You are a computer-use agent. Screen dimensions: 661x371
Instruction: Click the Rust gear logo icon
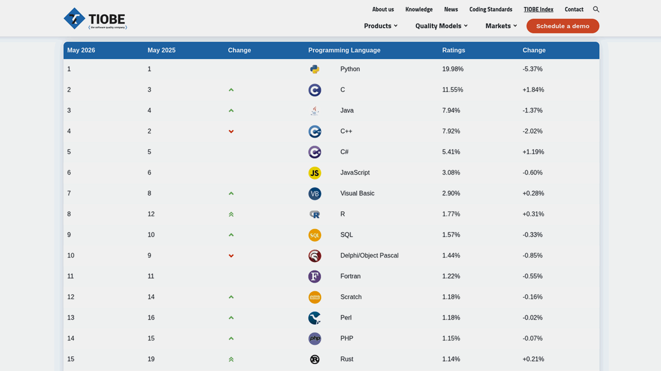click(x=315, y=359)
